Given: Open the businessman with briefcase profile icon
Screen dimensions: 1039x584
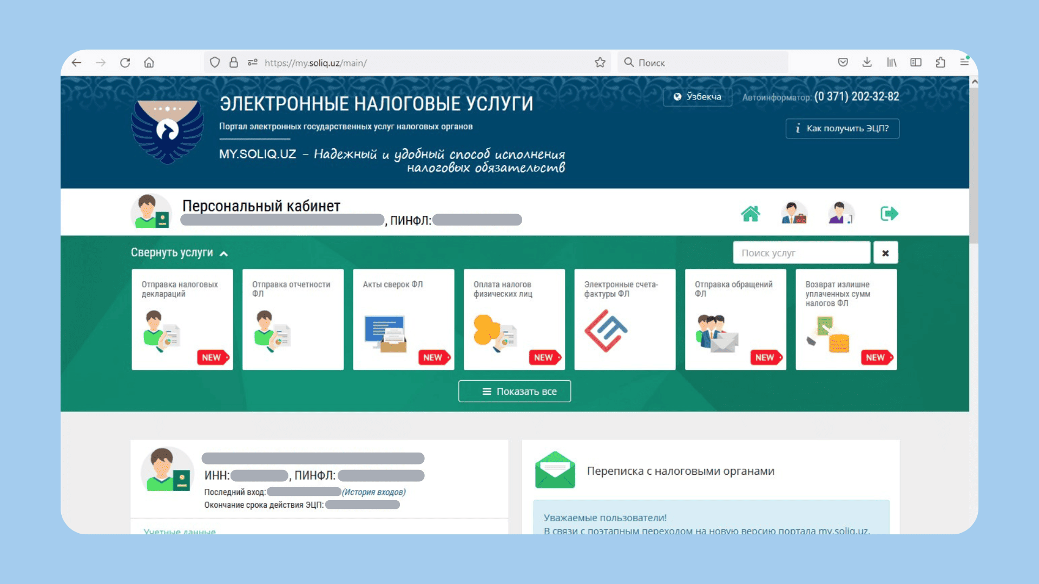Looking at the screenshot, I should 794,213.
